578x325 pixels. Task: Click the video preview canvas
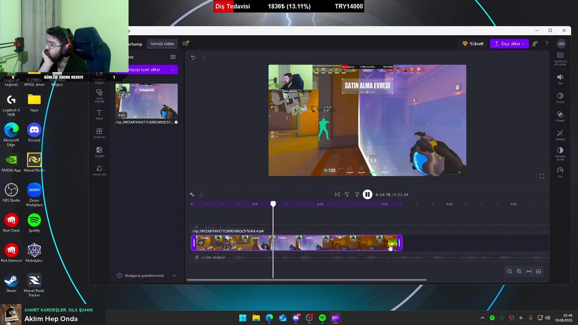point(367,120)
